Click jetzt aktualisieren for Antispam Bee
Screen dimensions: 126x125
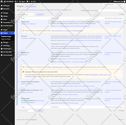coord(78,31)
